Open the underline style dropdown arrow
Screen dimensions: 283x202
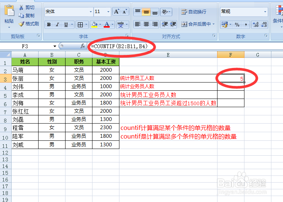click(72, 25)
